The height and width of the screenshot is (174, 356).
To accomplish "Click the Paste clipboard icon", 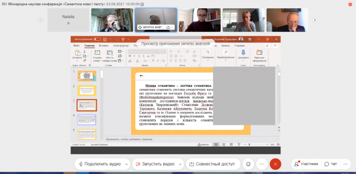I will coord(77,53).
